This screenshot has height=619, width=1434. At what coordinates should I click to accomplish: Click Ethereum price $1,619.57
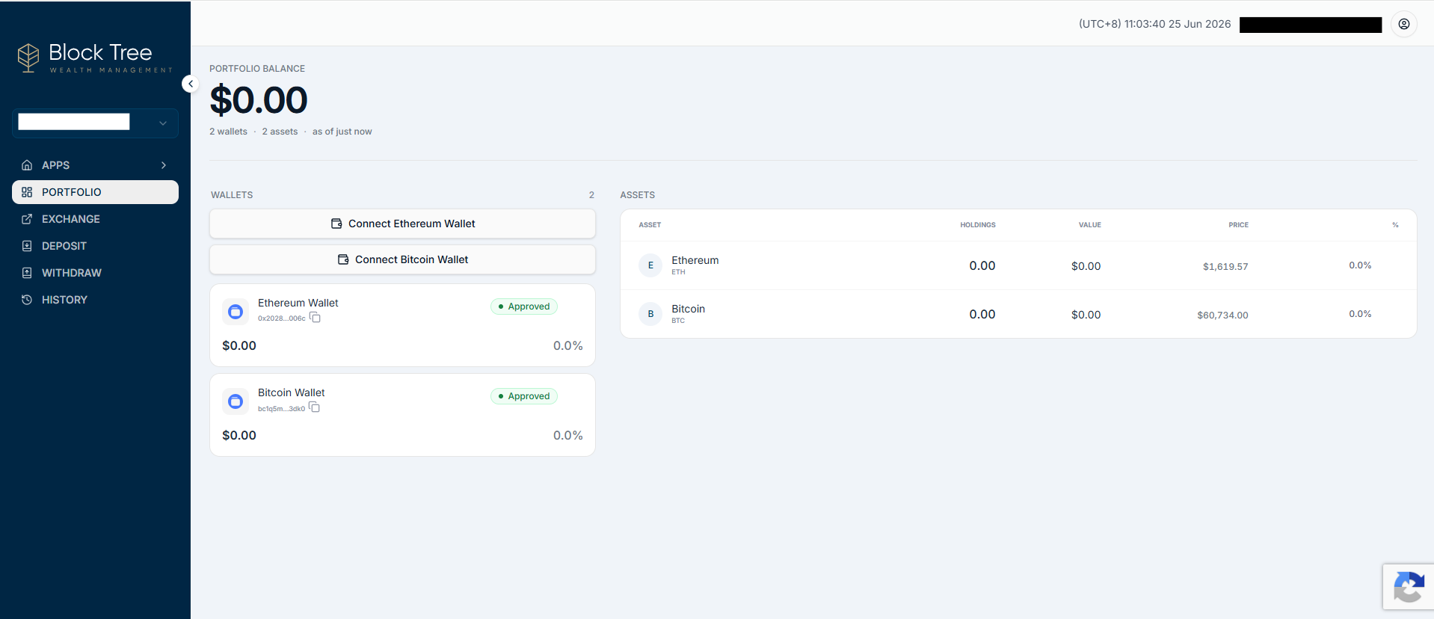coord(1225,267)
